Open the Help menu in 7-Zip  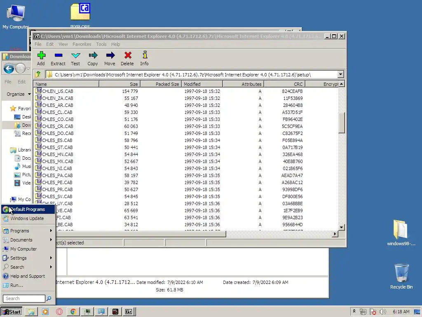(x=116, y=44)
